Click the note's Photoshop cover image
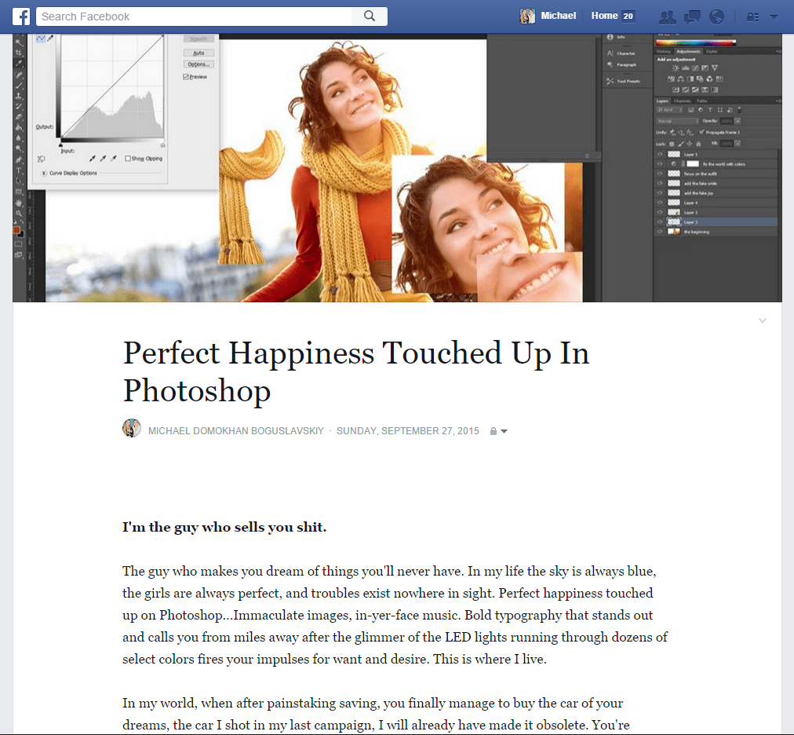The height and width of the screenshot is (735, 794). [398, 168]
